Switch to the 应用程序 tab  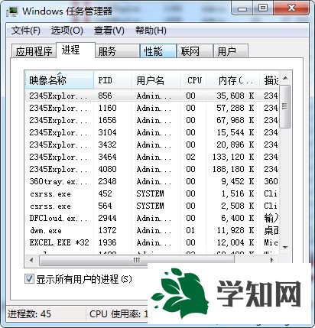34,51
